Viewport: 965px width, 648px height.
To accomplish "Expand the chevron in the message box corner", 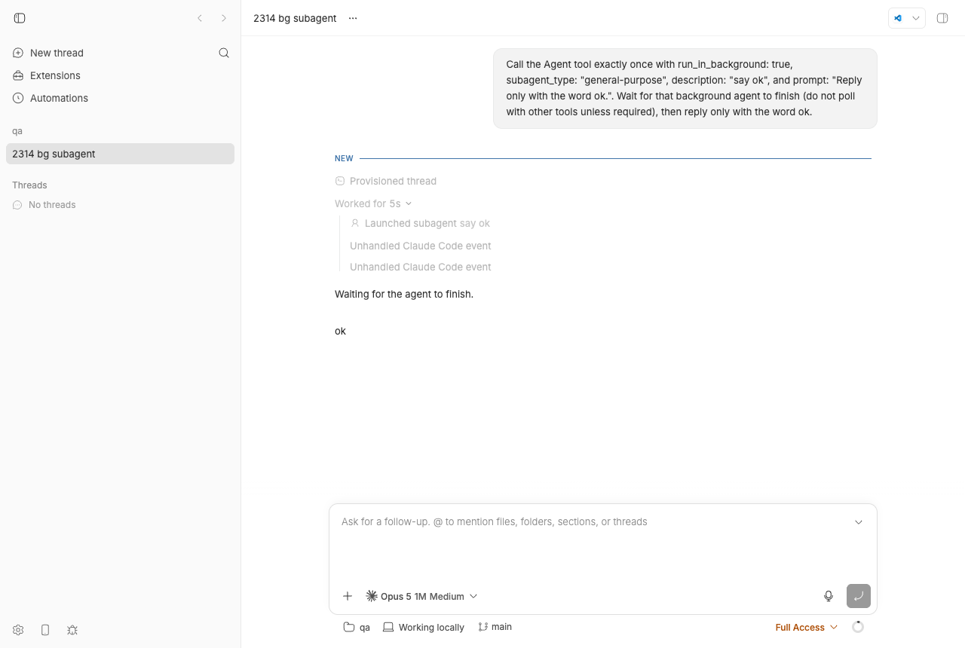I will [859, 522].
